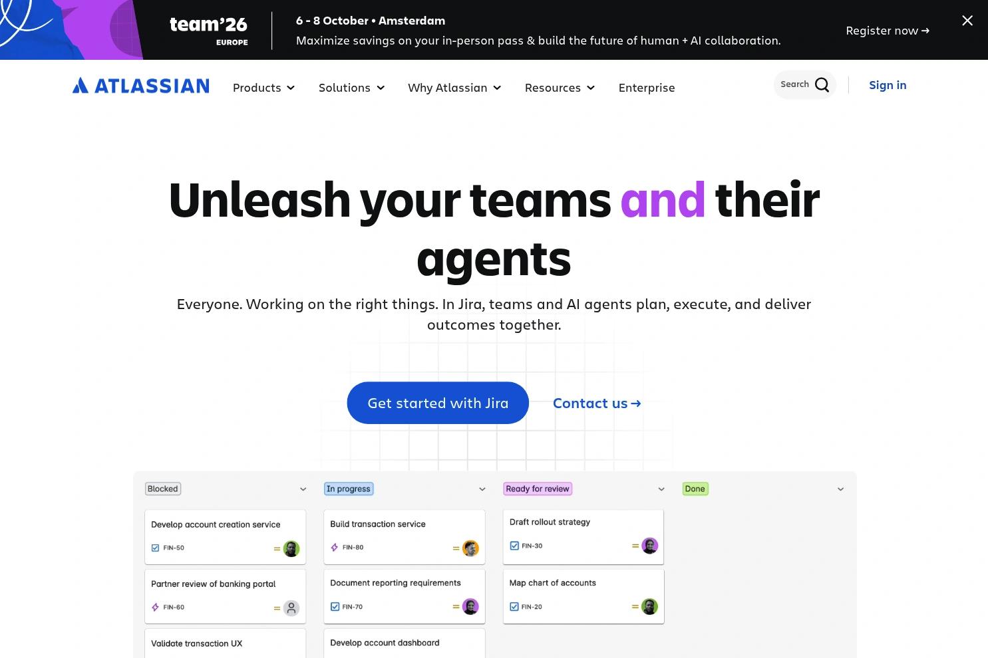The height and width of the screenshot is (658, 988).
Task: Click the priority icon on the FIN-80 card
Action: point(456,548)
